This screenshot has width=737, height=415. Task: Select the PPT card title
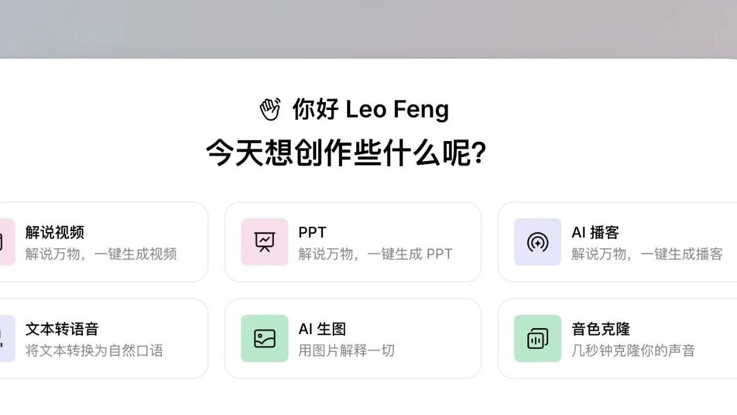point(312,233)
